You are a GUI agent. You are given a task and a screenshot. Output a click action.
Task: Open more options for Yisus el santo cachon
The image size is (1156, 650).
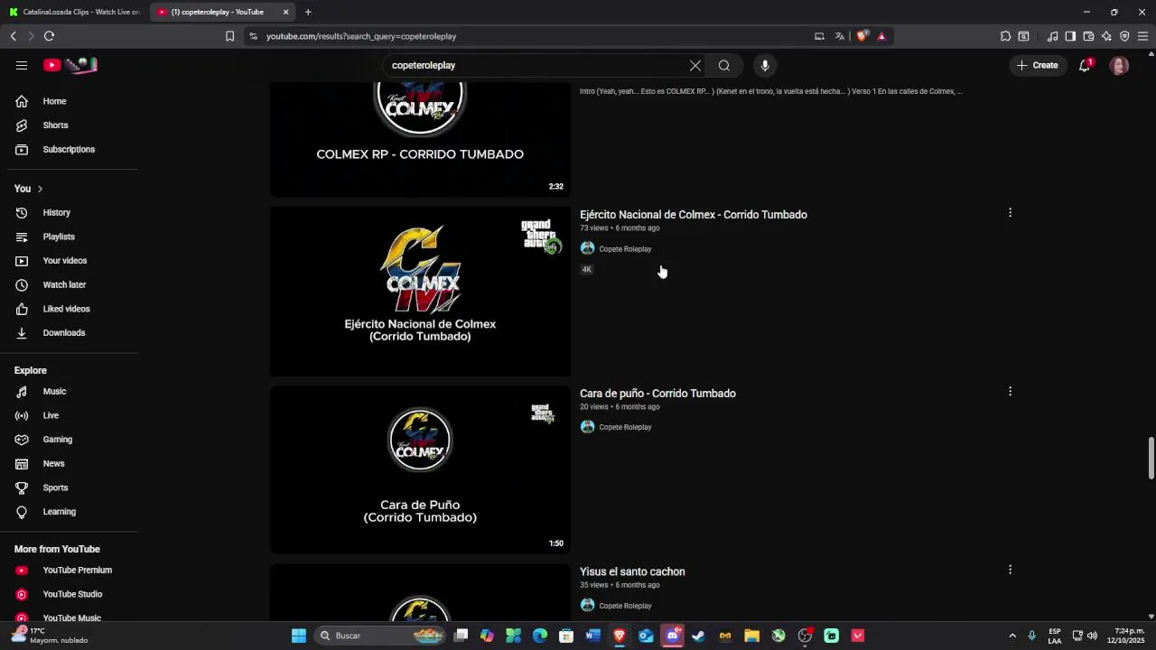point(1010,570)
